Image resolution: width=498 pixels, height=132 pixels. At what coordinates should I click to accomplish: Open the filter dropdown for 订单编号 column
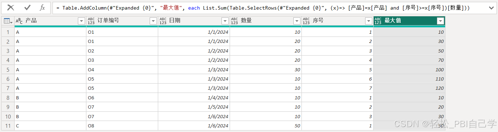[x=153, y=21]
